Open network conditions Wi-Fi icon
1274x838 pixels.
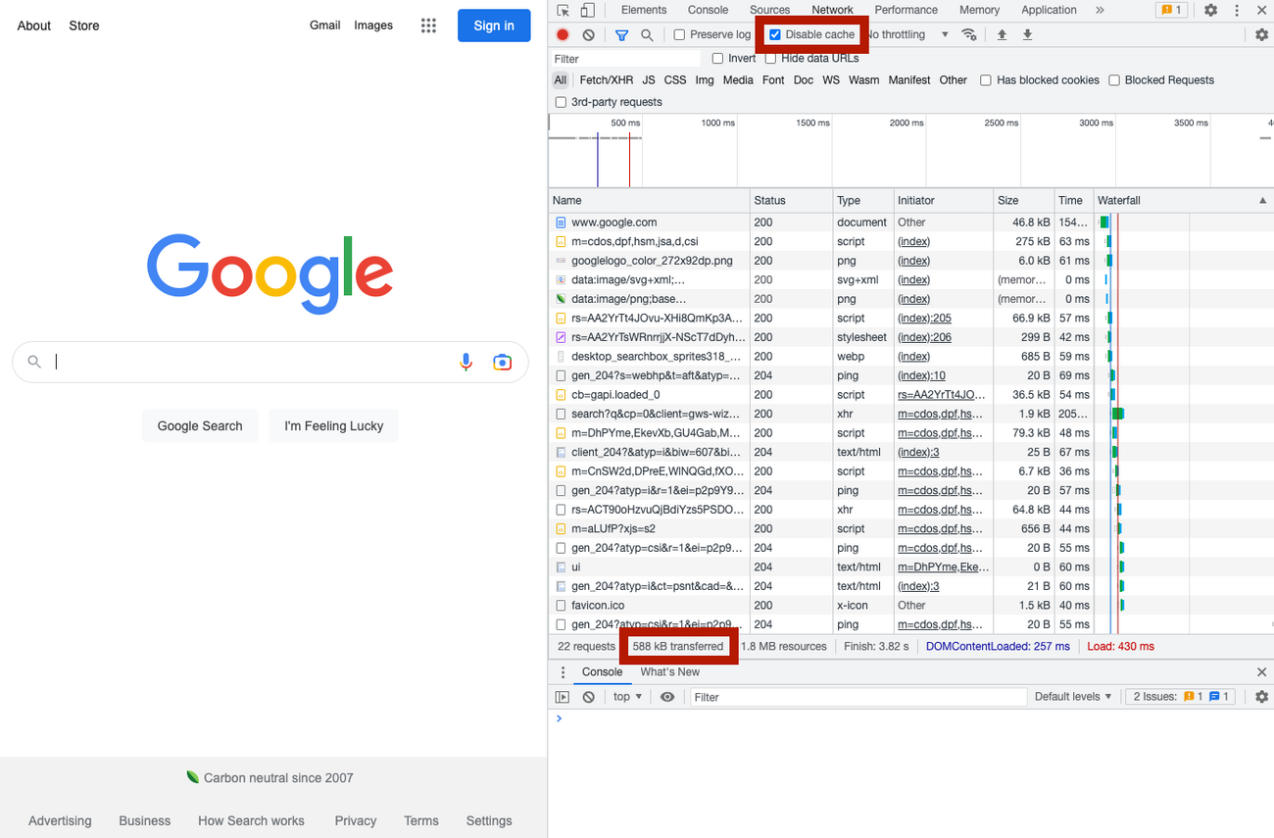[x=969, y=34]
